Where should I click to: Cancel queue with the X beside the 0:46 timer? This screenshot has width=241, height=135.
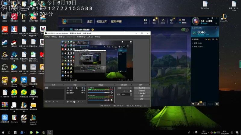tap(216, 28)
